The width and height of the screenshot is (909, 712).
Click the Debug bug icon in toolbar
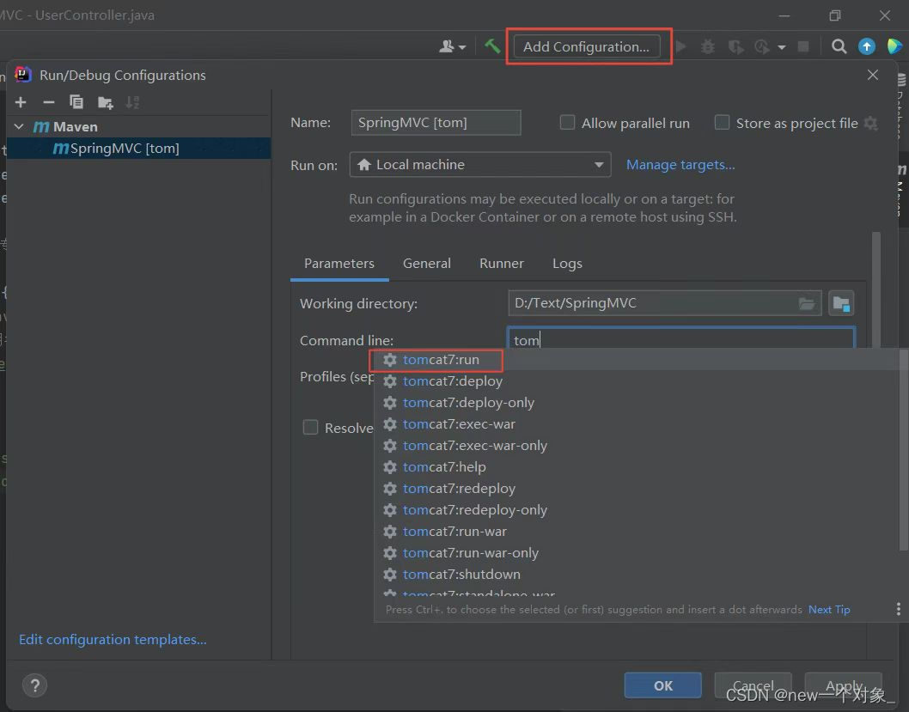(708, 46)
